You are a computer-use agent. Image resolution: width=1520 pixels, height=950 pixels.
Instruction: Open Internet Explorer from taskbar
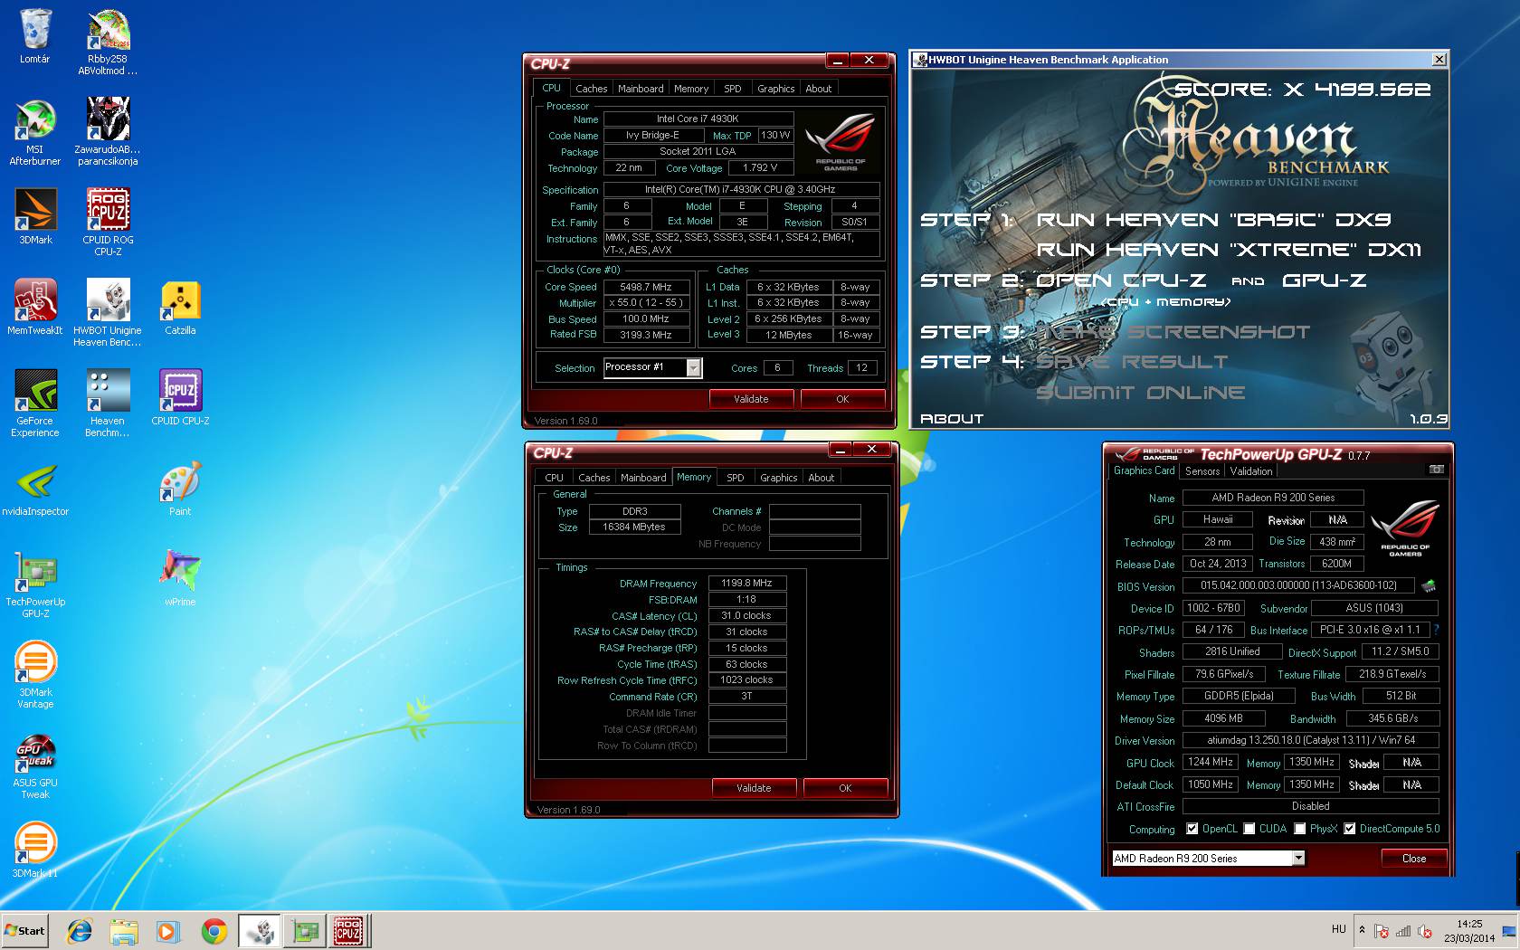pyautogui.click(x=80, y=930)
